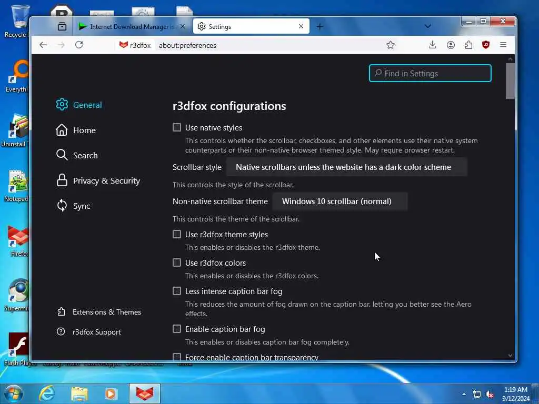Enable Use r3dfox theme styles checkbox
This screenshot has height=404, width=539.
(177, 234)
